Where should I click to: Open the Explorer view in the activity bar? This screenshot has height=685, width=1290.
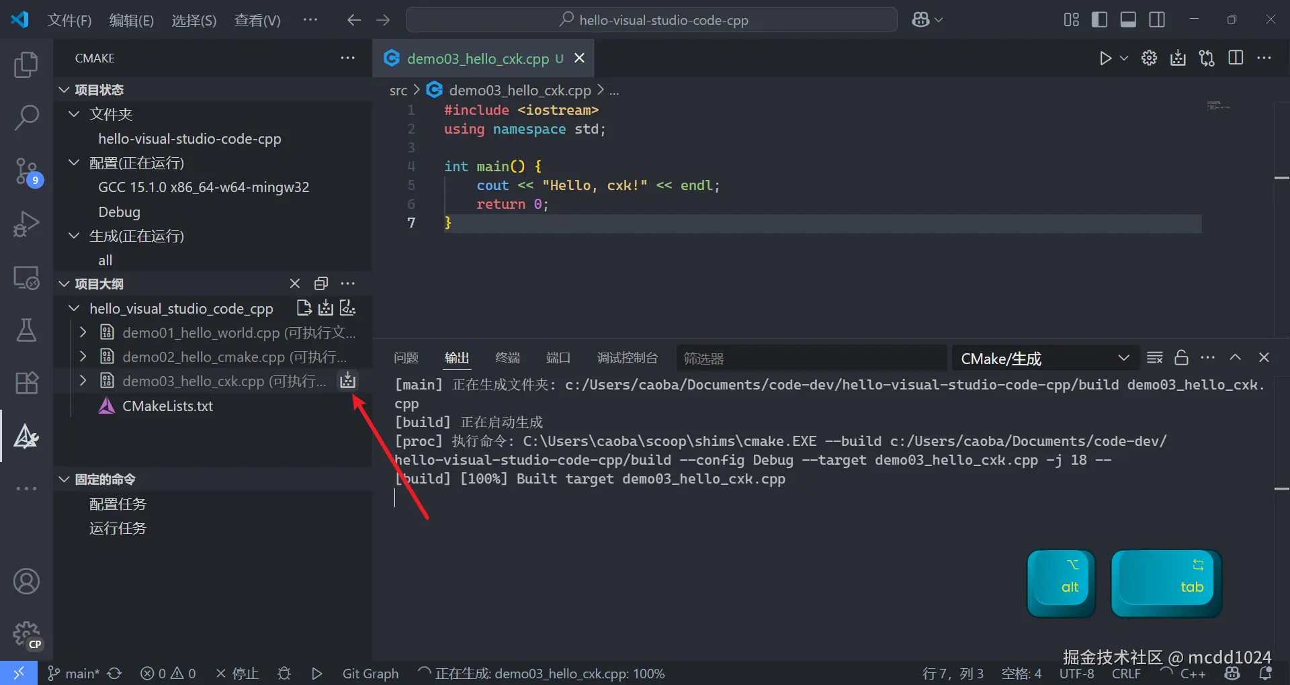(26, 64)
